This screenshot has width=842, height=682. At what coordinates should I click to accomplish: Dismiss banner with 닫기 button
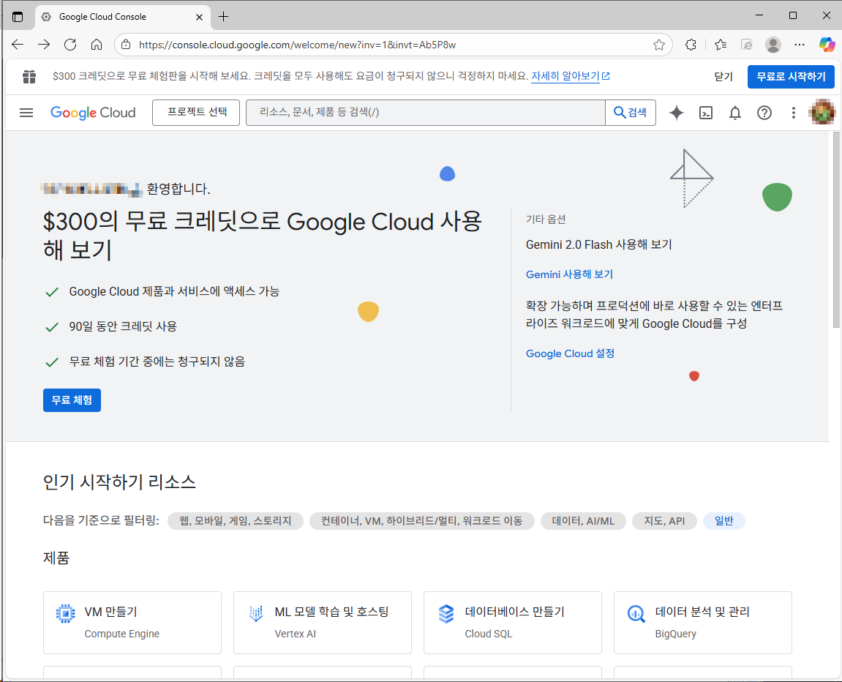(x=723, y=77)
